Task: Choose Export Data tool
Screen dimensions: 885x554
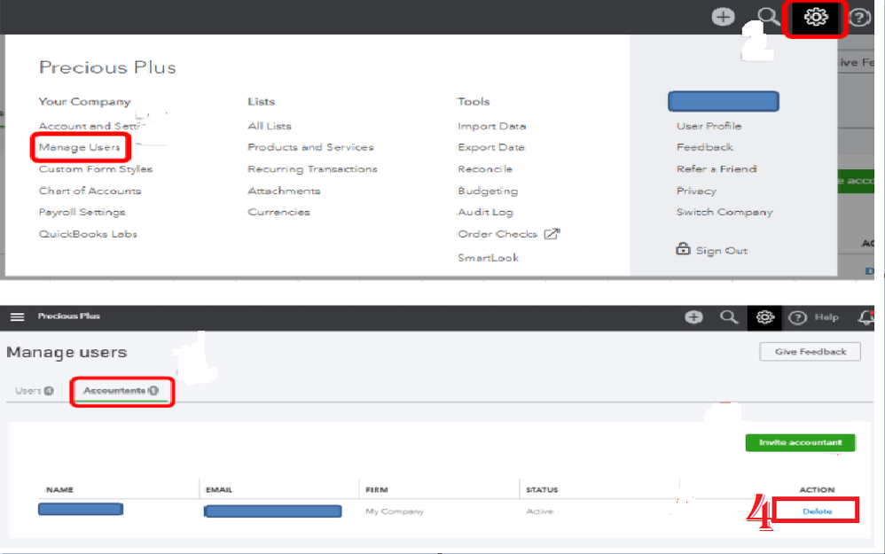Action: pyautogui.click(x=491, y=147)
